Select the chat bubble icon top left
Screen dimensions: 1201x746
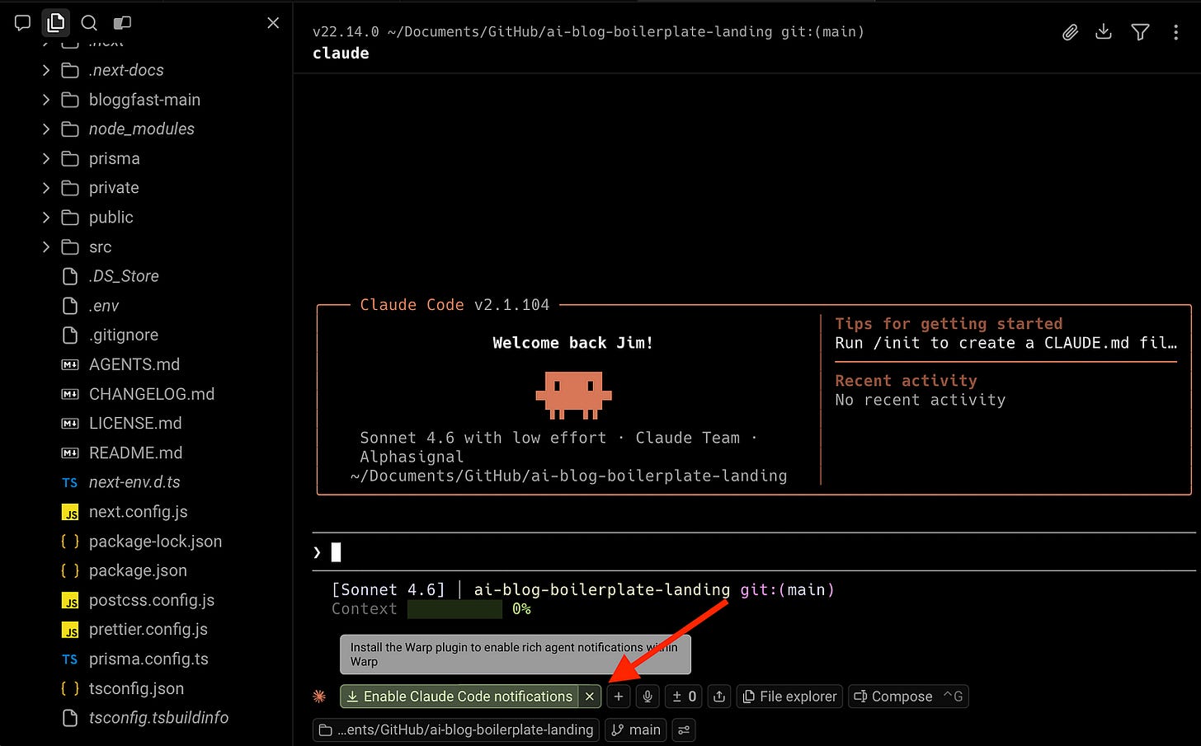[22, 23]
